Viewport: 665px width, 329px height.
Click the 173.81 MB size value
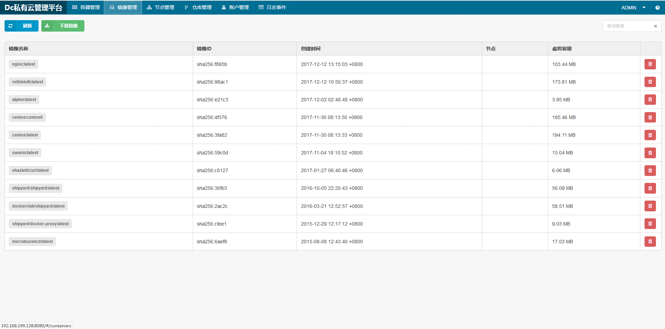pyautogui.click(x=564, y=82)
